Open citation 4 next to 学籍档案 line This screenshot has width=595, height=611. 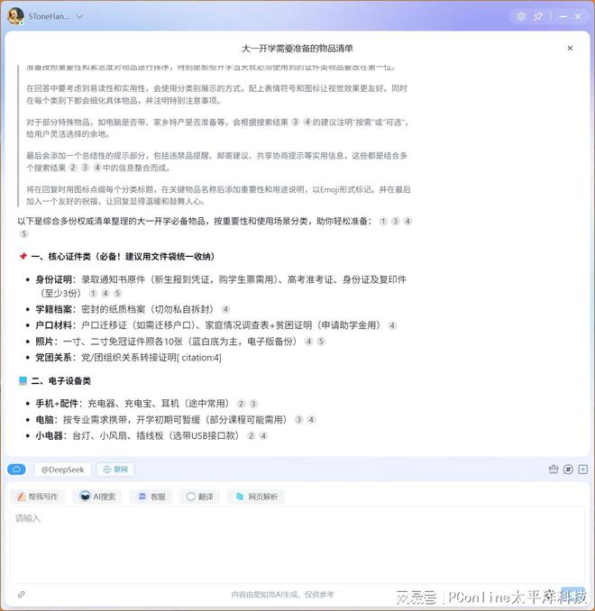click(x=225, y=309)
